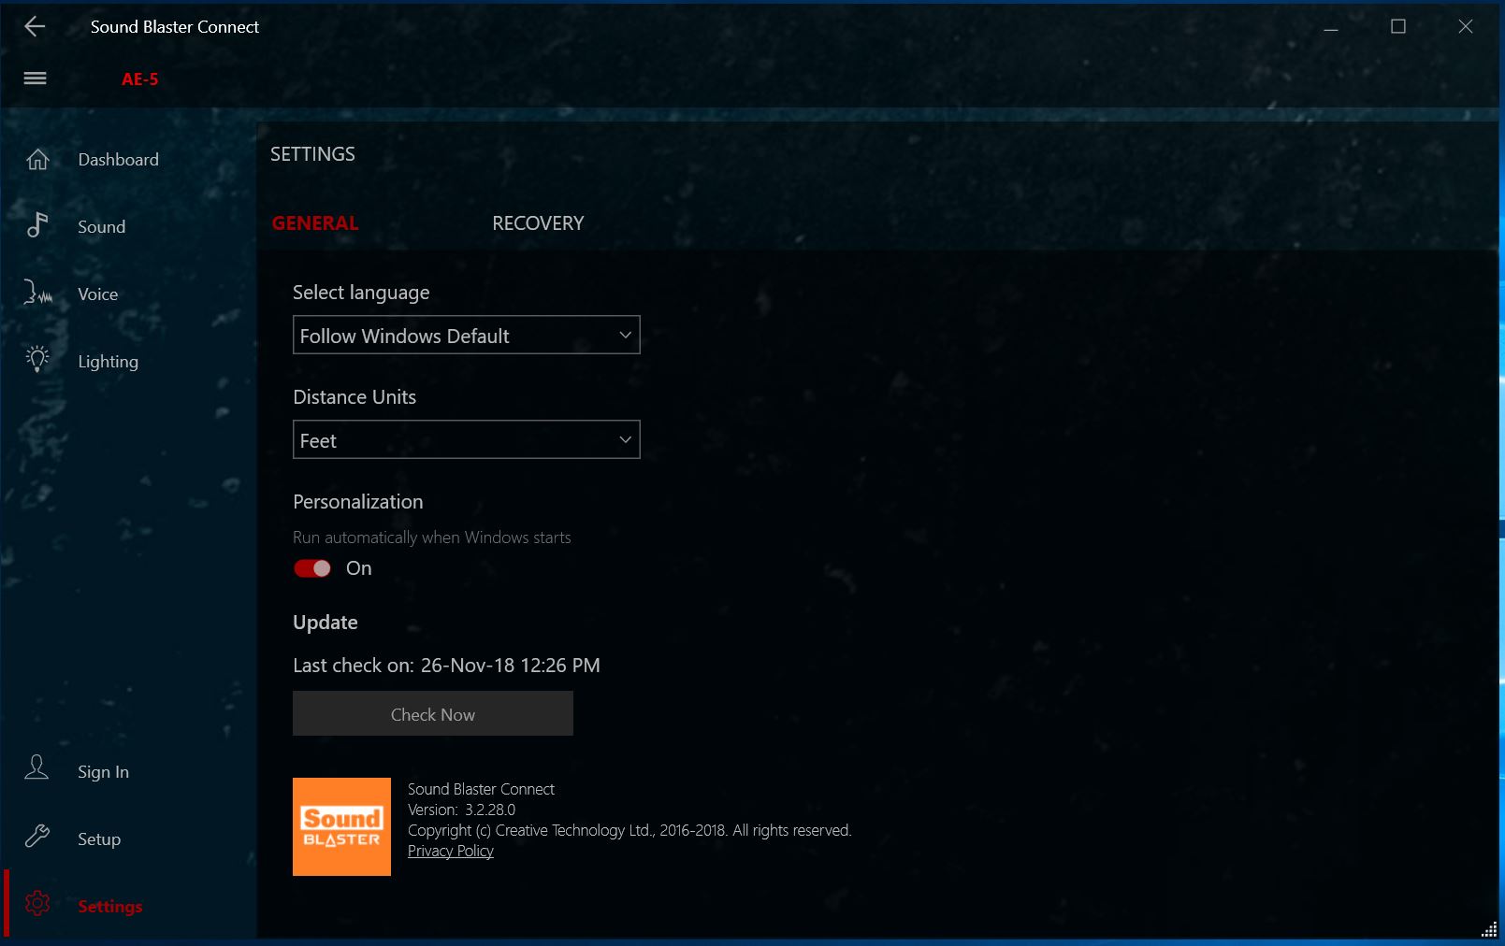Screen dimensions: 1505x946
Task: Click the Settings gear icon
Action: 37,903
